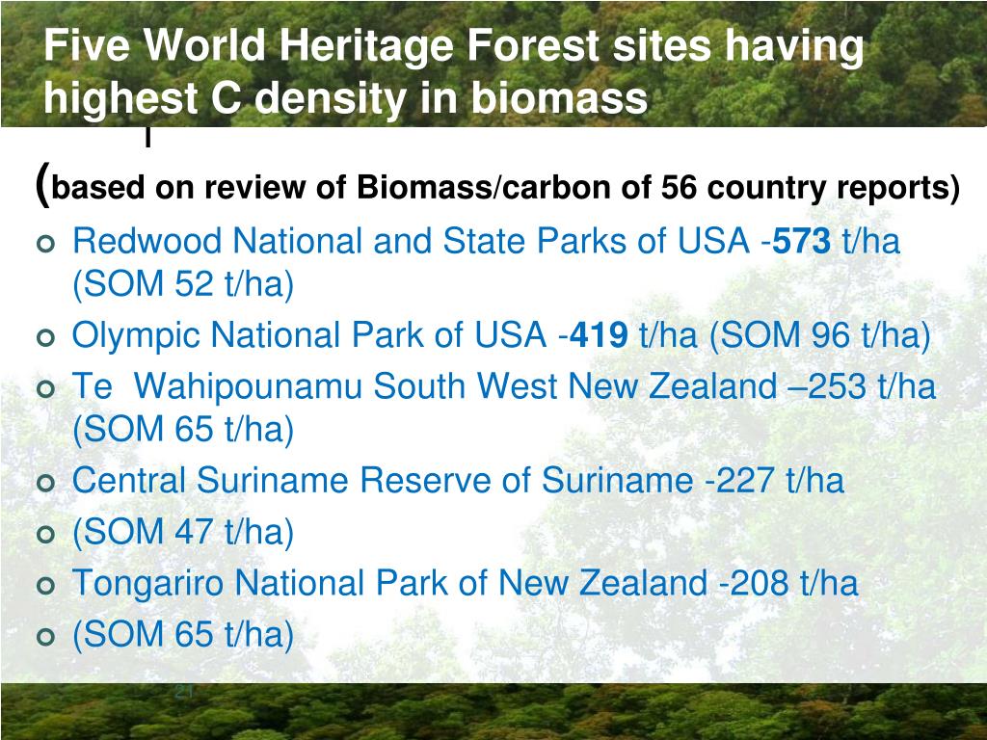The width and height of the screenshot is (987, 740).
Task: Click the bold value '573'
Action: click(x=801, y=241)
